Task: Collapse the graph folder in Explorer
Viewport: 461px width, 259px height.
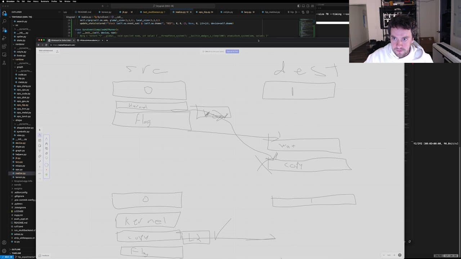Action: tap(20, 67)
